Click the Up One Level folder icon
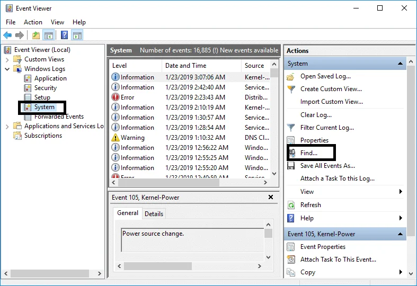Viewport: 417px width, 286px height. 36,35
